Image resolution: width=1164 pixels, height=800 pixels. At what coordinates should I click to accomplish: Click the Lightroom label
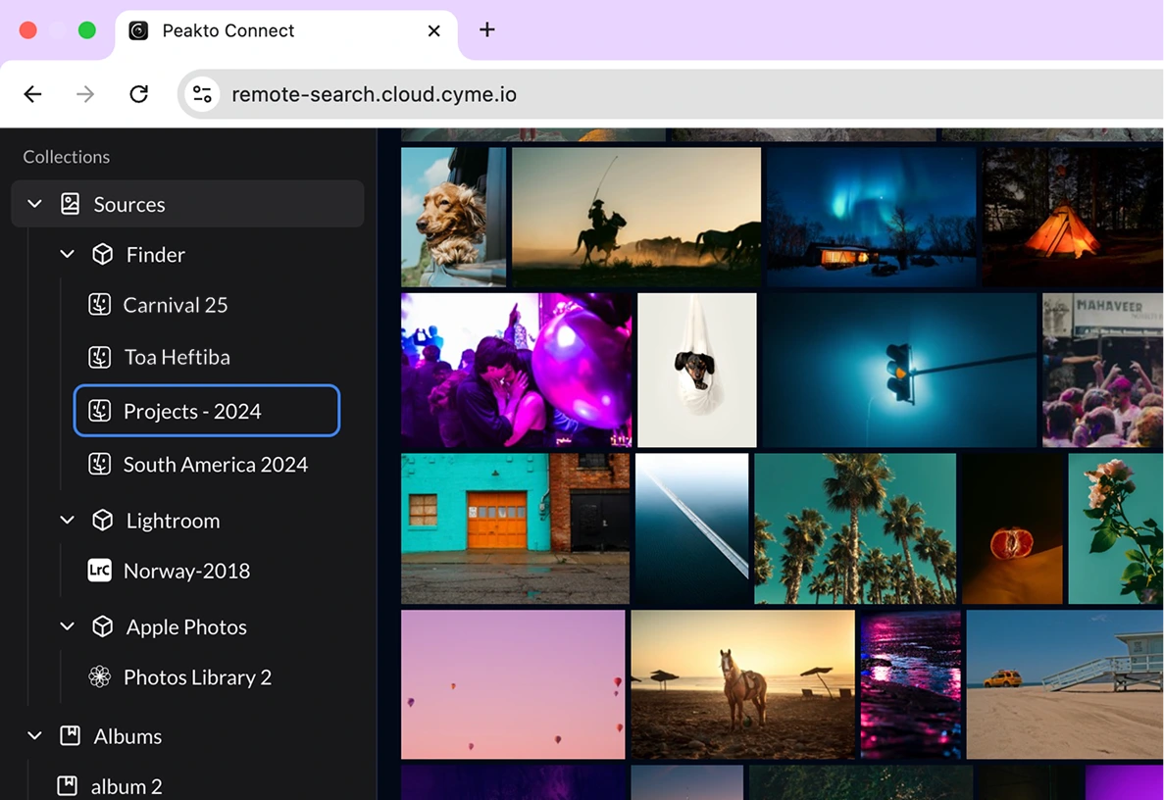pyautogui.click(x=173, y=521)
